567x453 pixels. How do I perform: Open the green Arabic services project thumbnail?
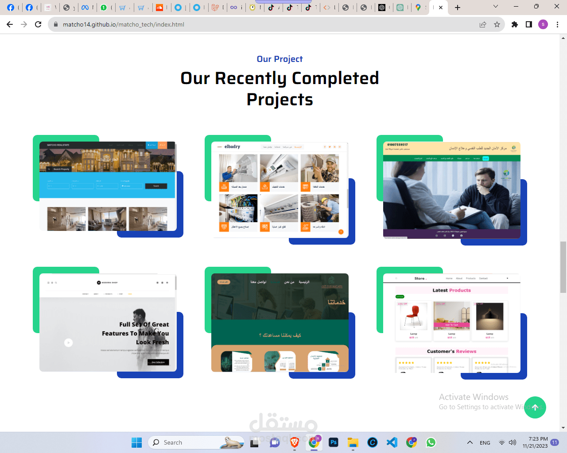(x=280, y=322)
